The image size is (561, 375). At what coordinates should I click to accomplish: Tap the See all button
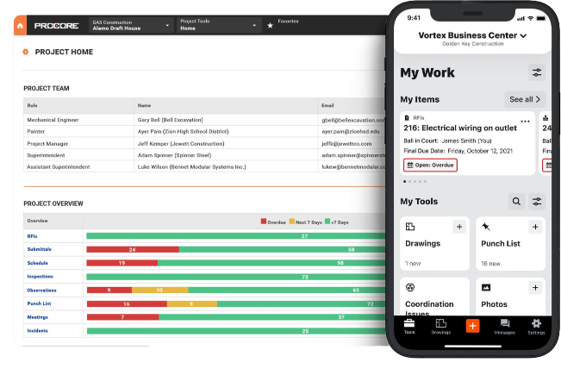tap(525, 99)
